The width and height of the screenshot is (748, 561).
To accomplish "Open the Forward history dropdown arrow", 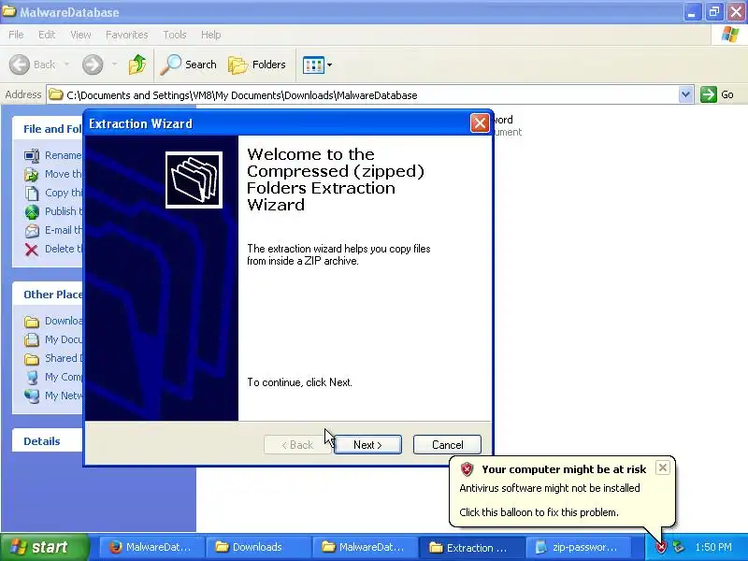I will pyautogui.click(x=114, y=65).
